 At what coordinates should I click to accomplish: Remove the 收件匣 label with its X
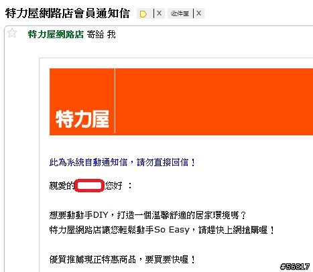(198, 13)
